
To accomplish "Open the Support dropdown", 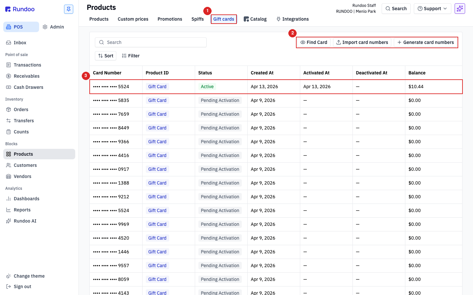I will click(432, 9).
